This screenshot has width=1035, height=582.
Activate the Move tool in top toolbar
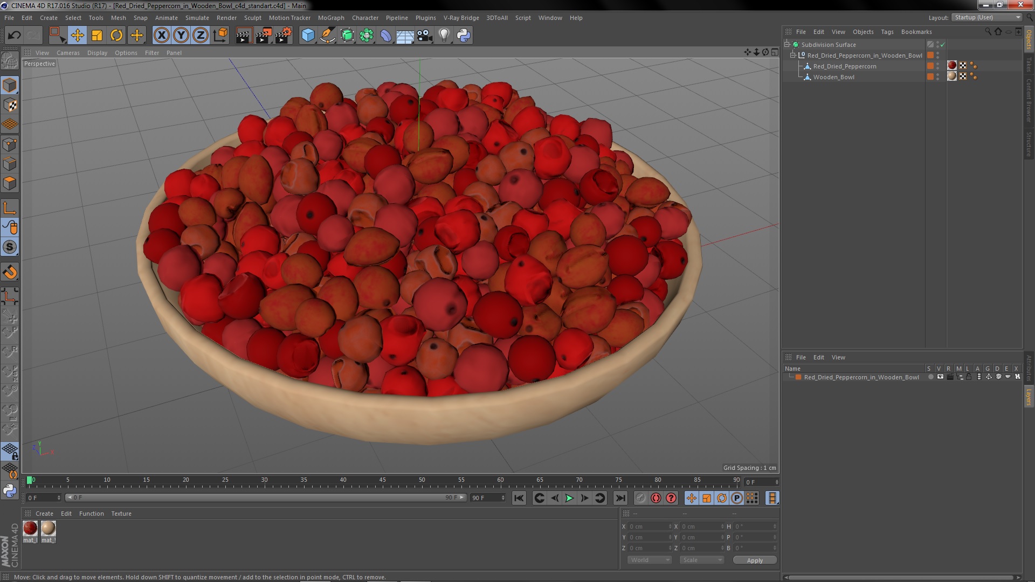coord(77,36)
